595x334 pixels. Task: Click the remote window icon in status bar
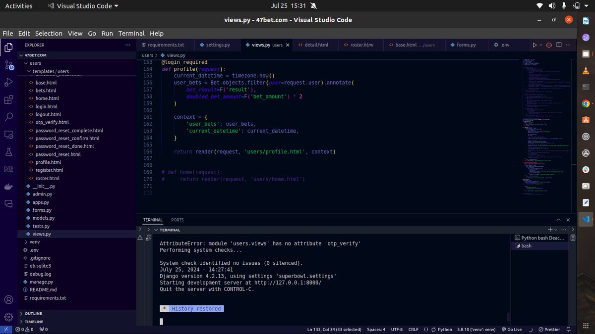6,329
